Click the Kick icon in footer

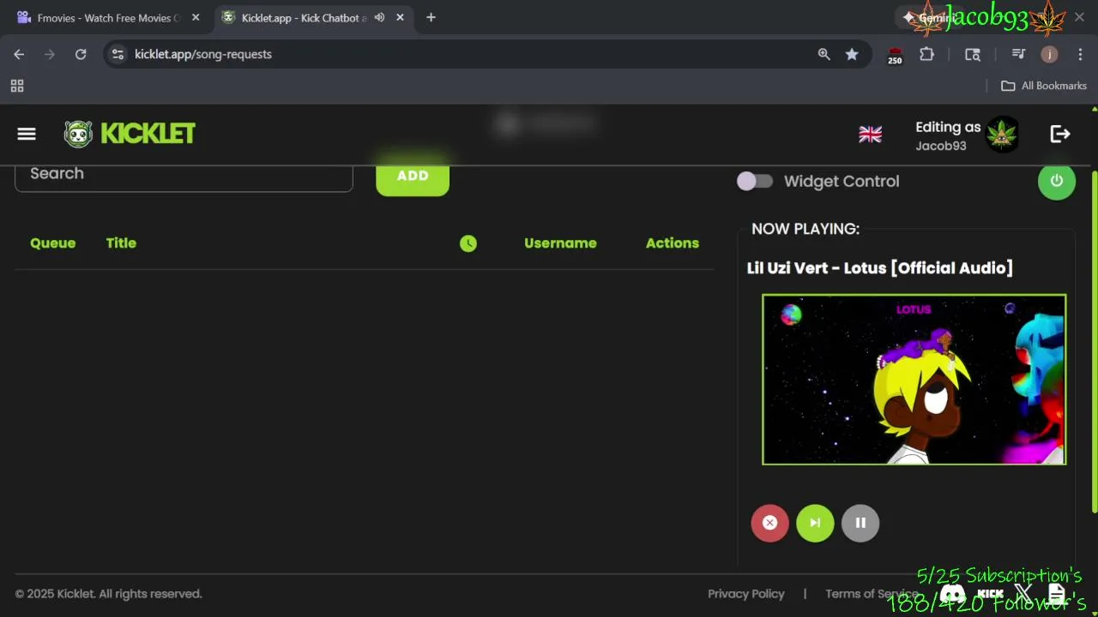(x=990, y=593)
